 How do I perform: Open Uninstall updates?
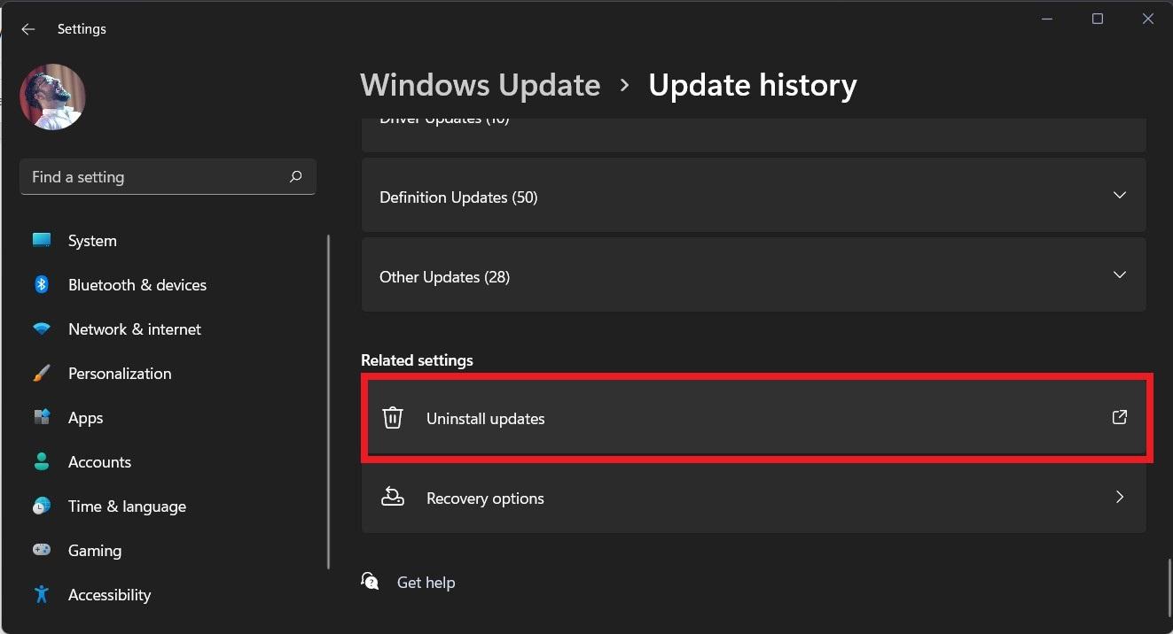(486, 418)
